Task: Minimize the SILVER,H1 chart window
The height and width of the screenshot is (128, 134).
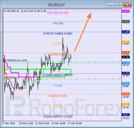Action: click(110, 5)
